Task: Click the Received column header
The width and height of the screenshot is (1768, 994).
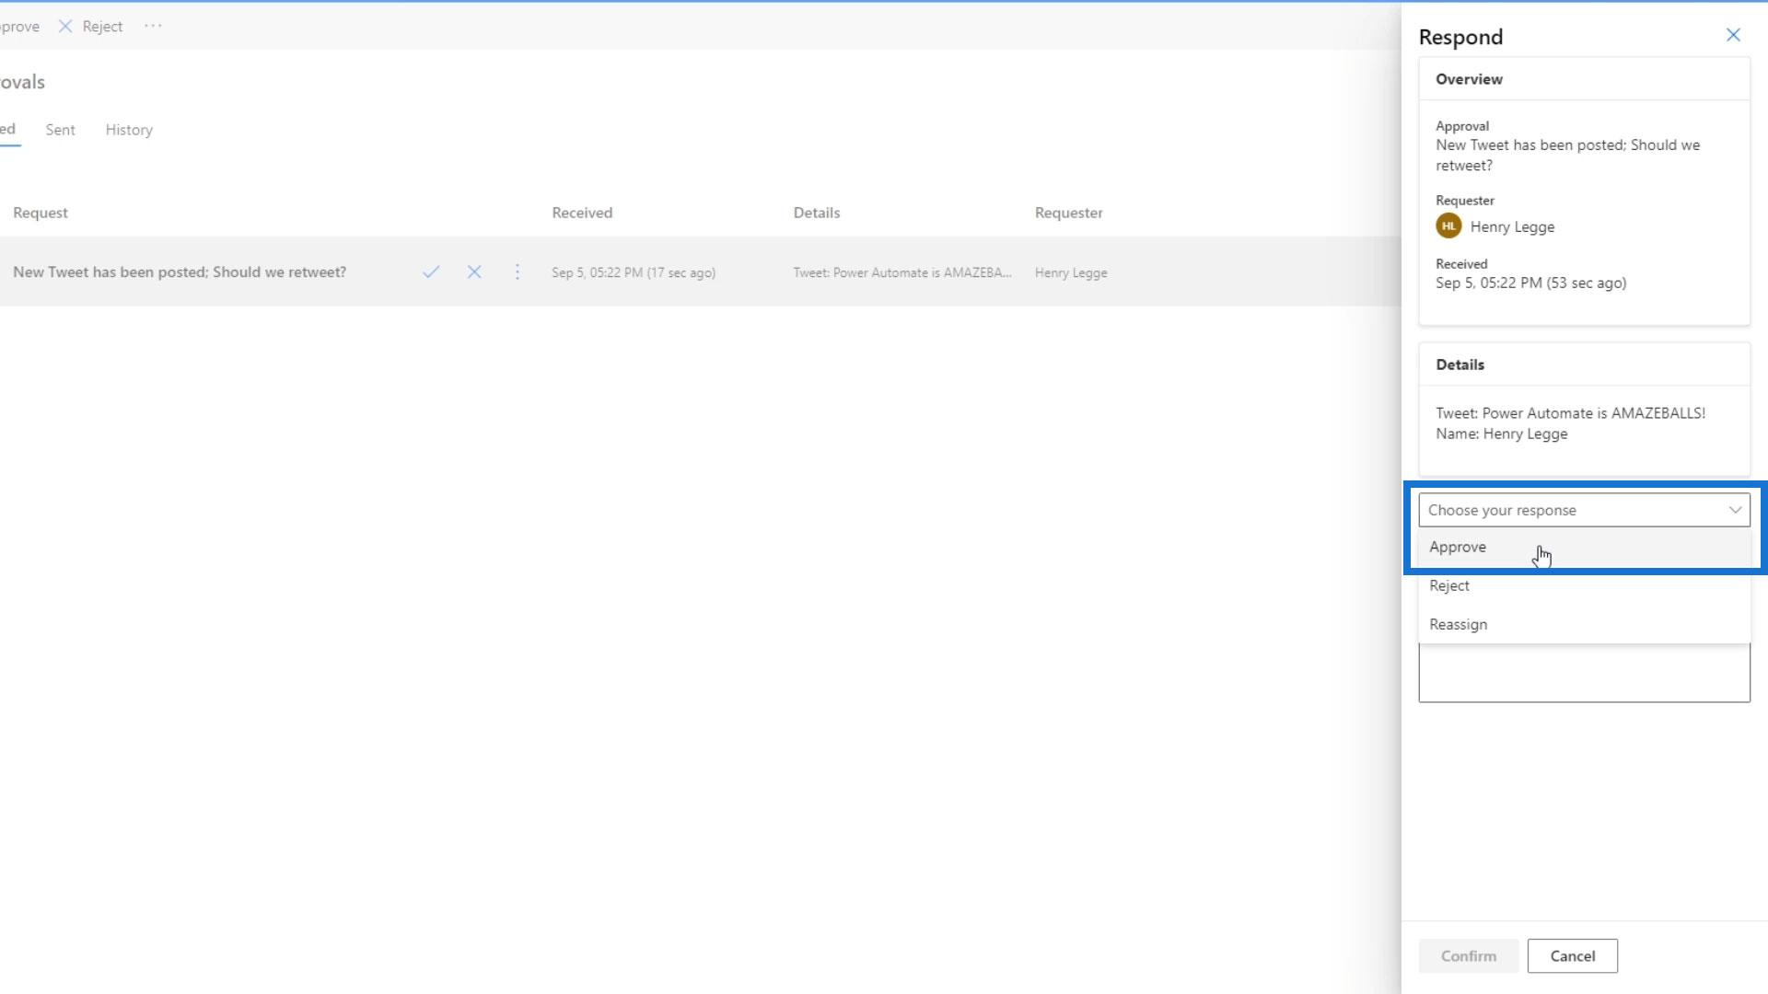Action: (582, 213)
